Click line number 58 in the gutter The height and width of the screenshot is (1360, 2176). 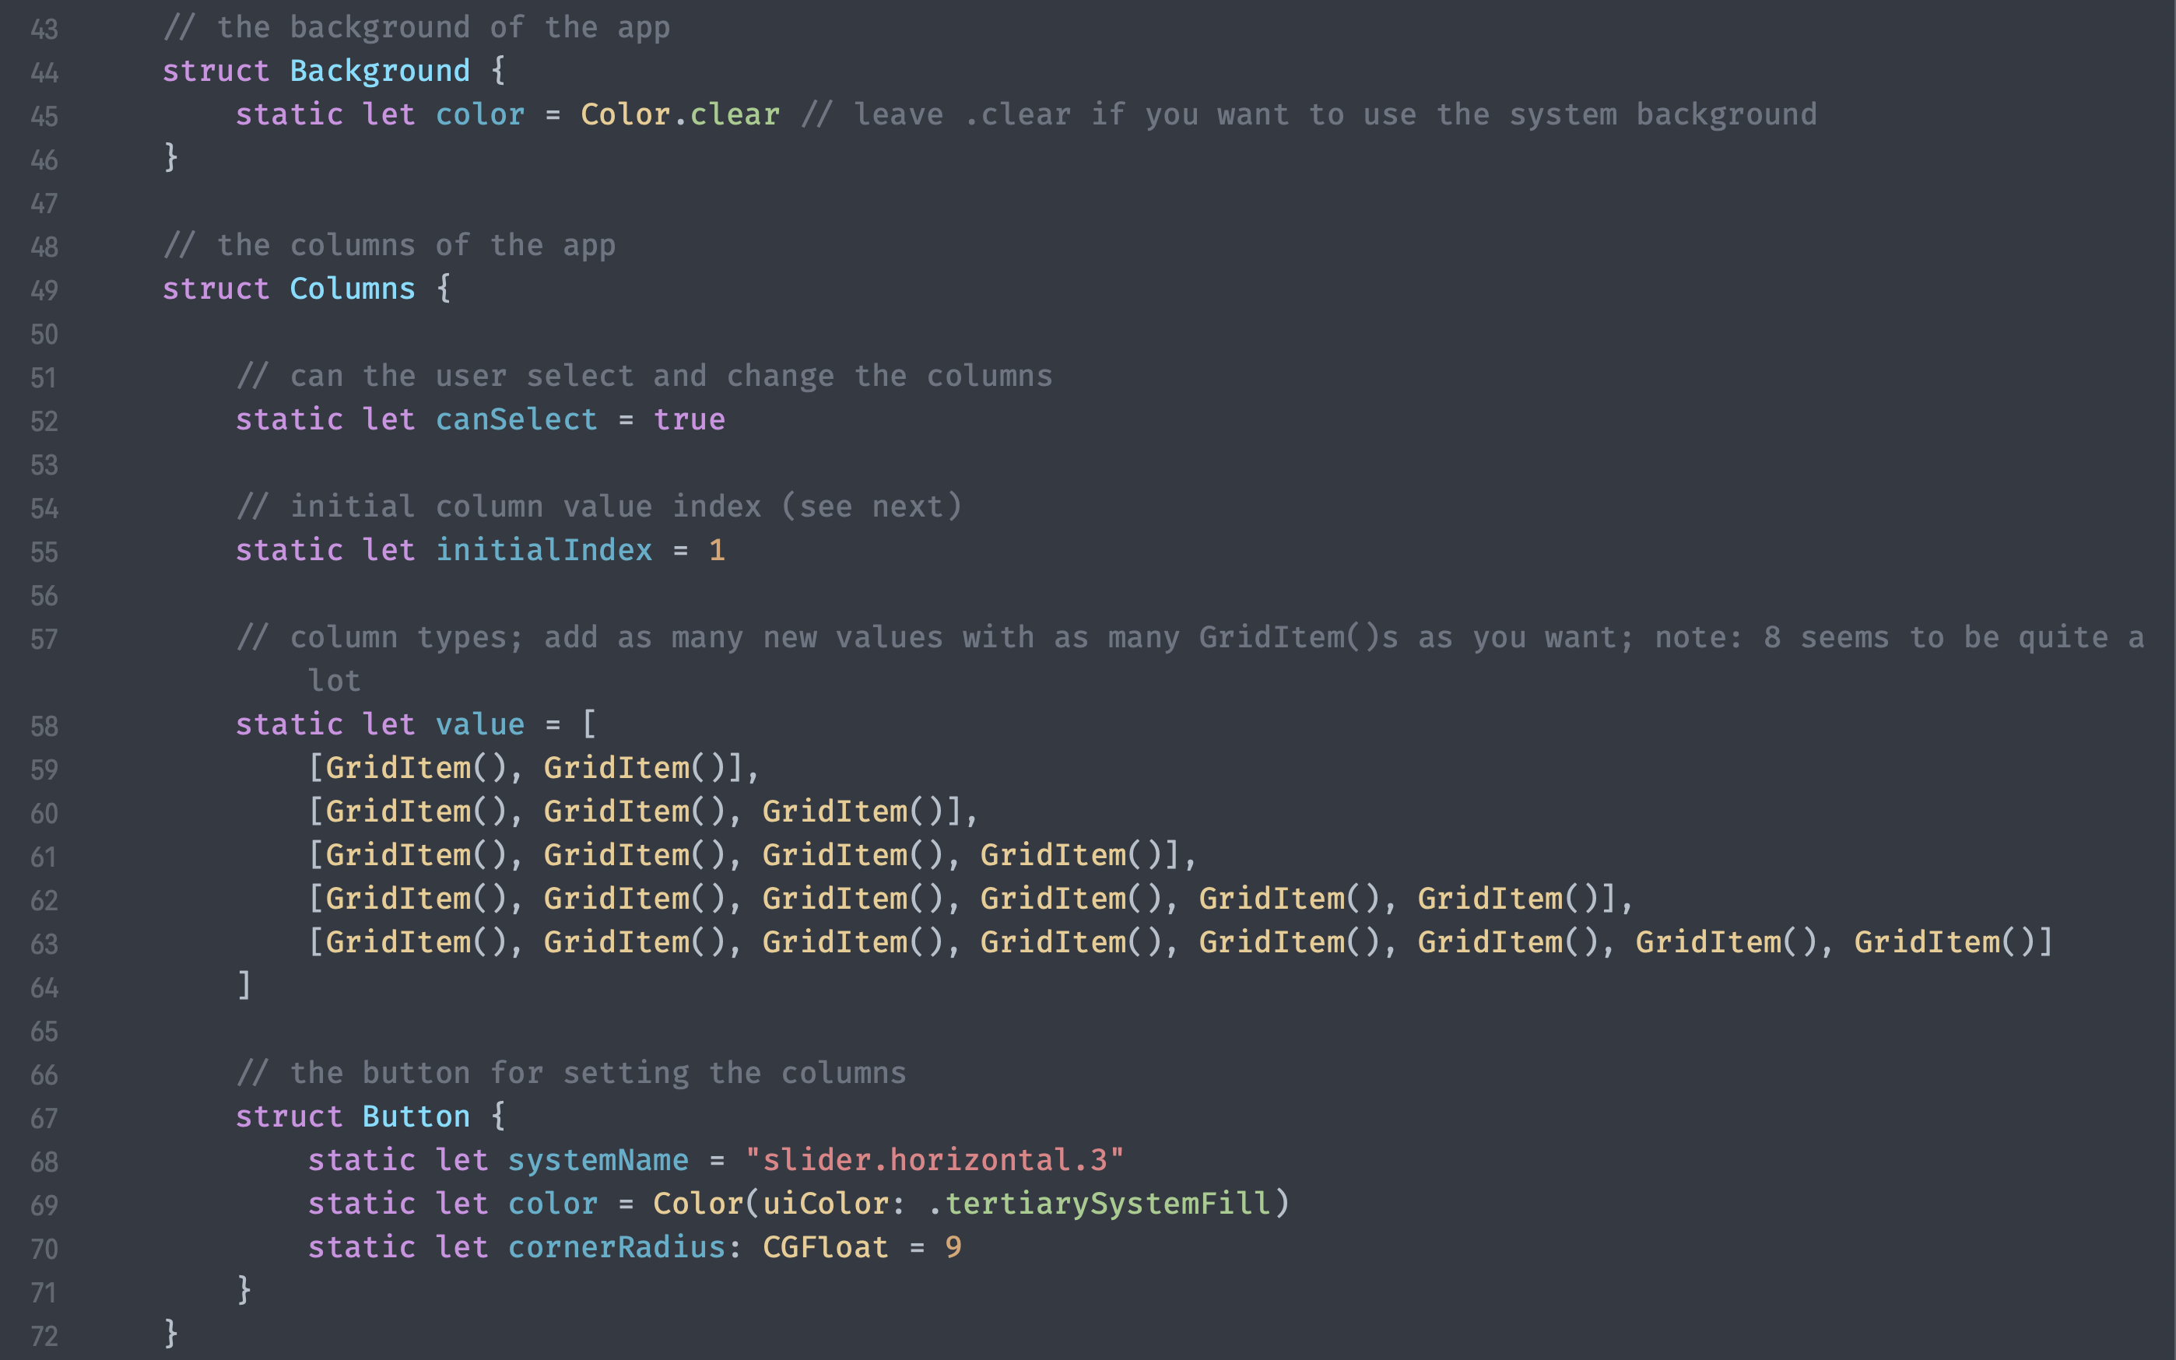pyautogui.click(x=44, y=727)
